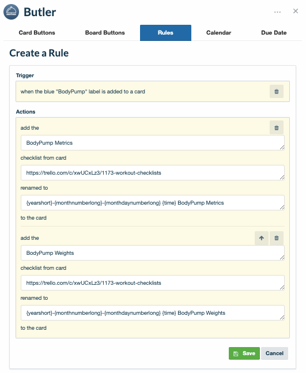The width and height of the screenshot is (306, 373).
Task: Open the Calendar tab
Action: pyautogui.click(x=218, y=33)
